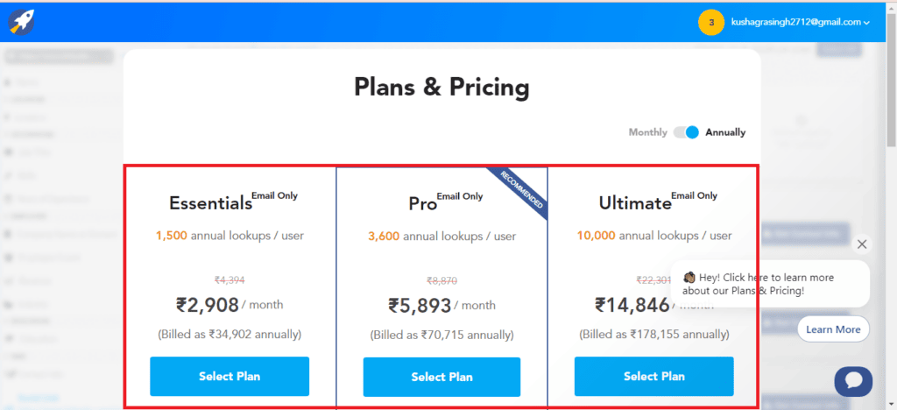Choose the Annually billing label
Screen dimensions: 897x410
tap(725, 132)
